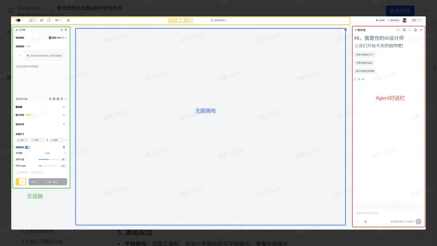Click the advanced settings sliders icon
The image size is (437, 246).
pos(64,147)
